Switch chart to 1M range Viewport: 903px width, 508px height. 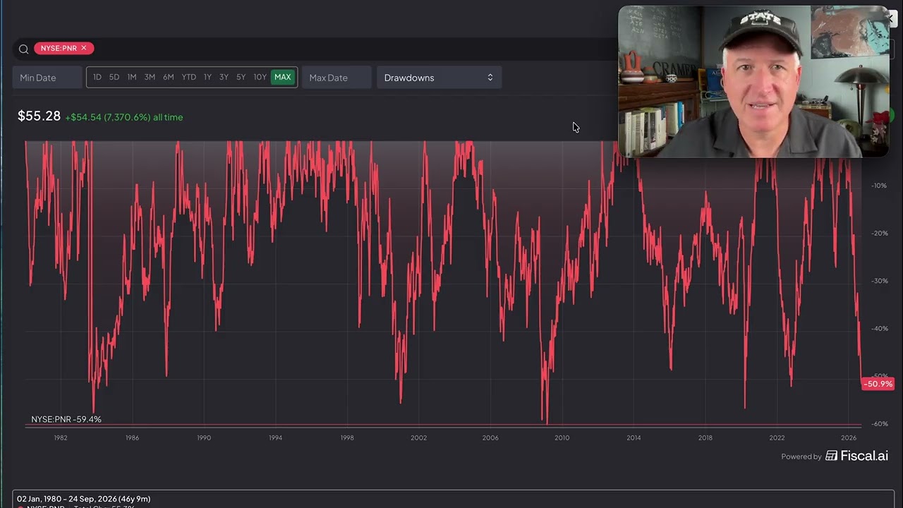tap(132, 77)
